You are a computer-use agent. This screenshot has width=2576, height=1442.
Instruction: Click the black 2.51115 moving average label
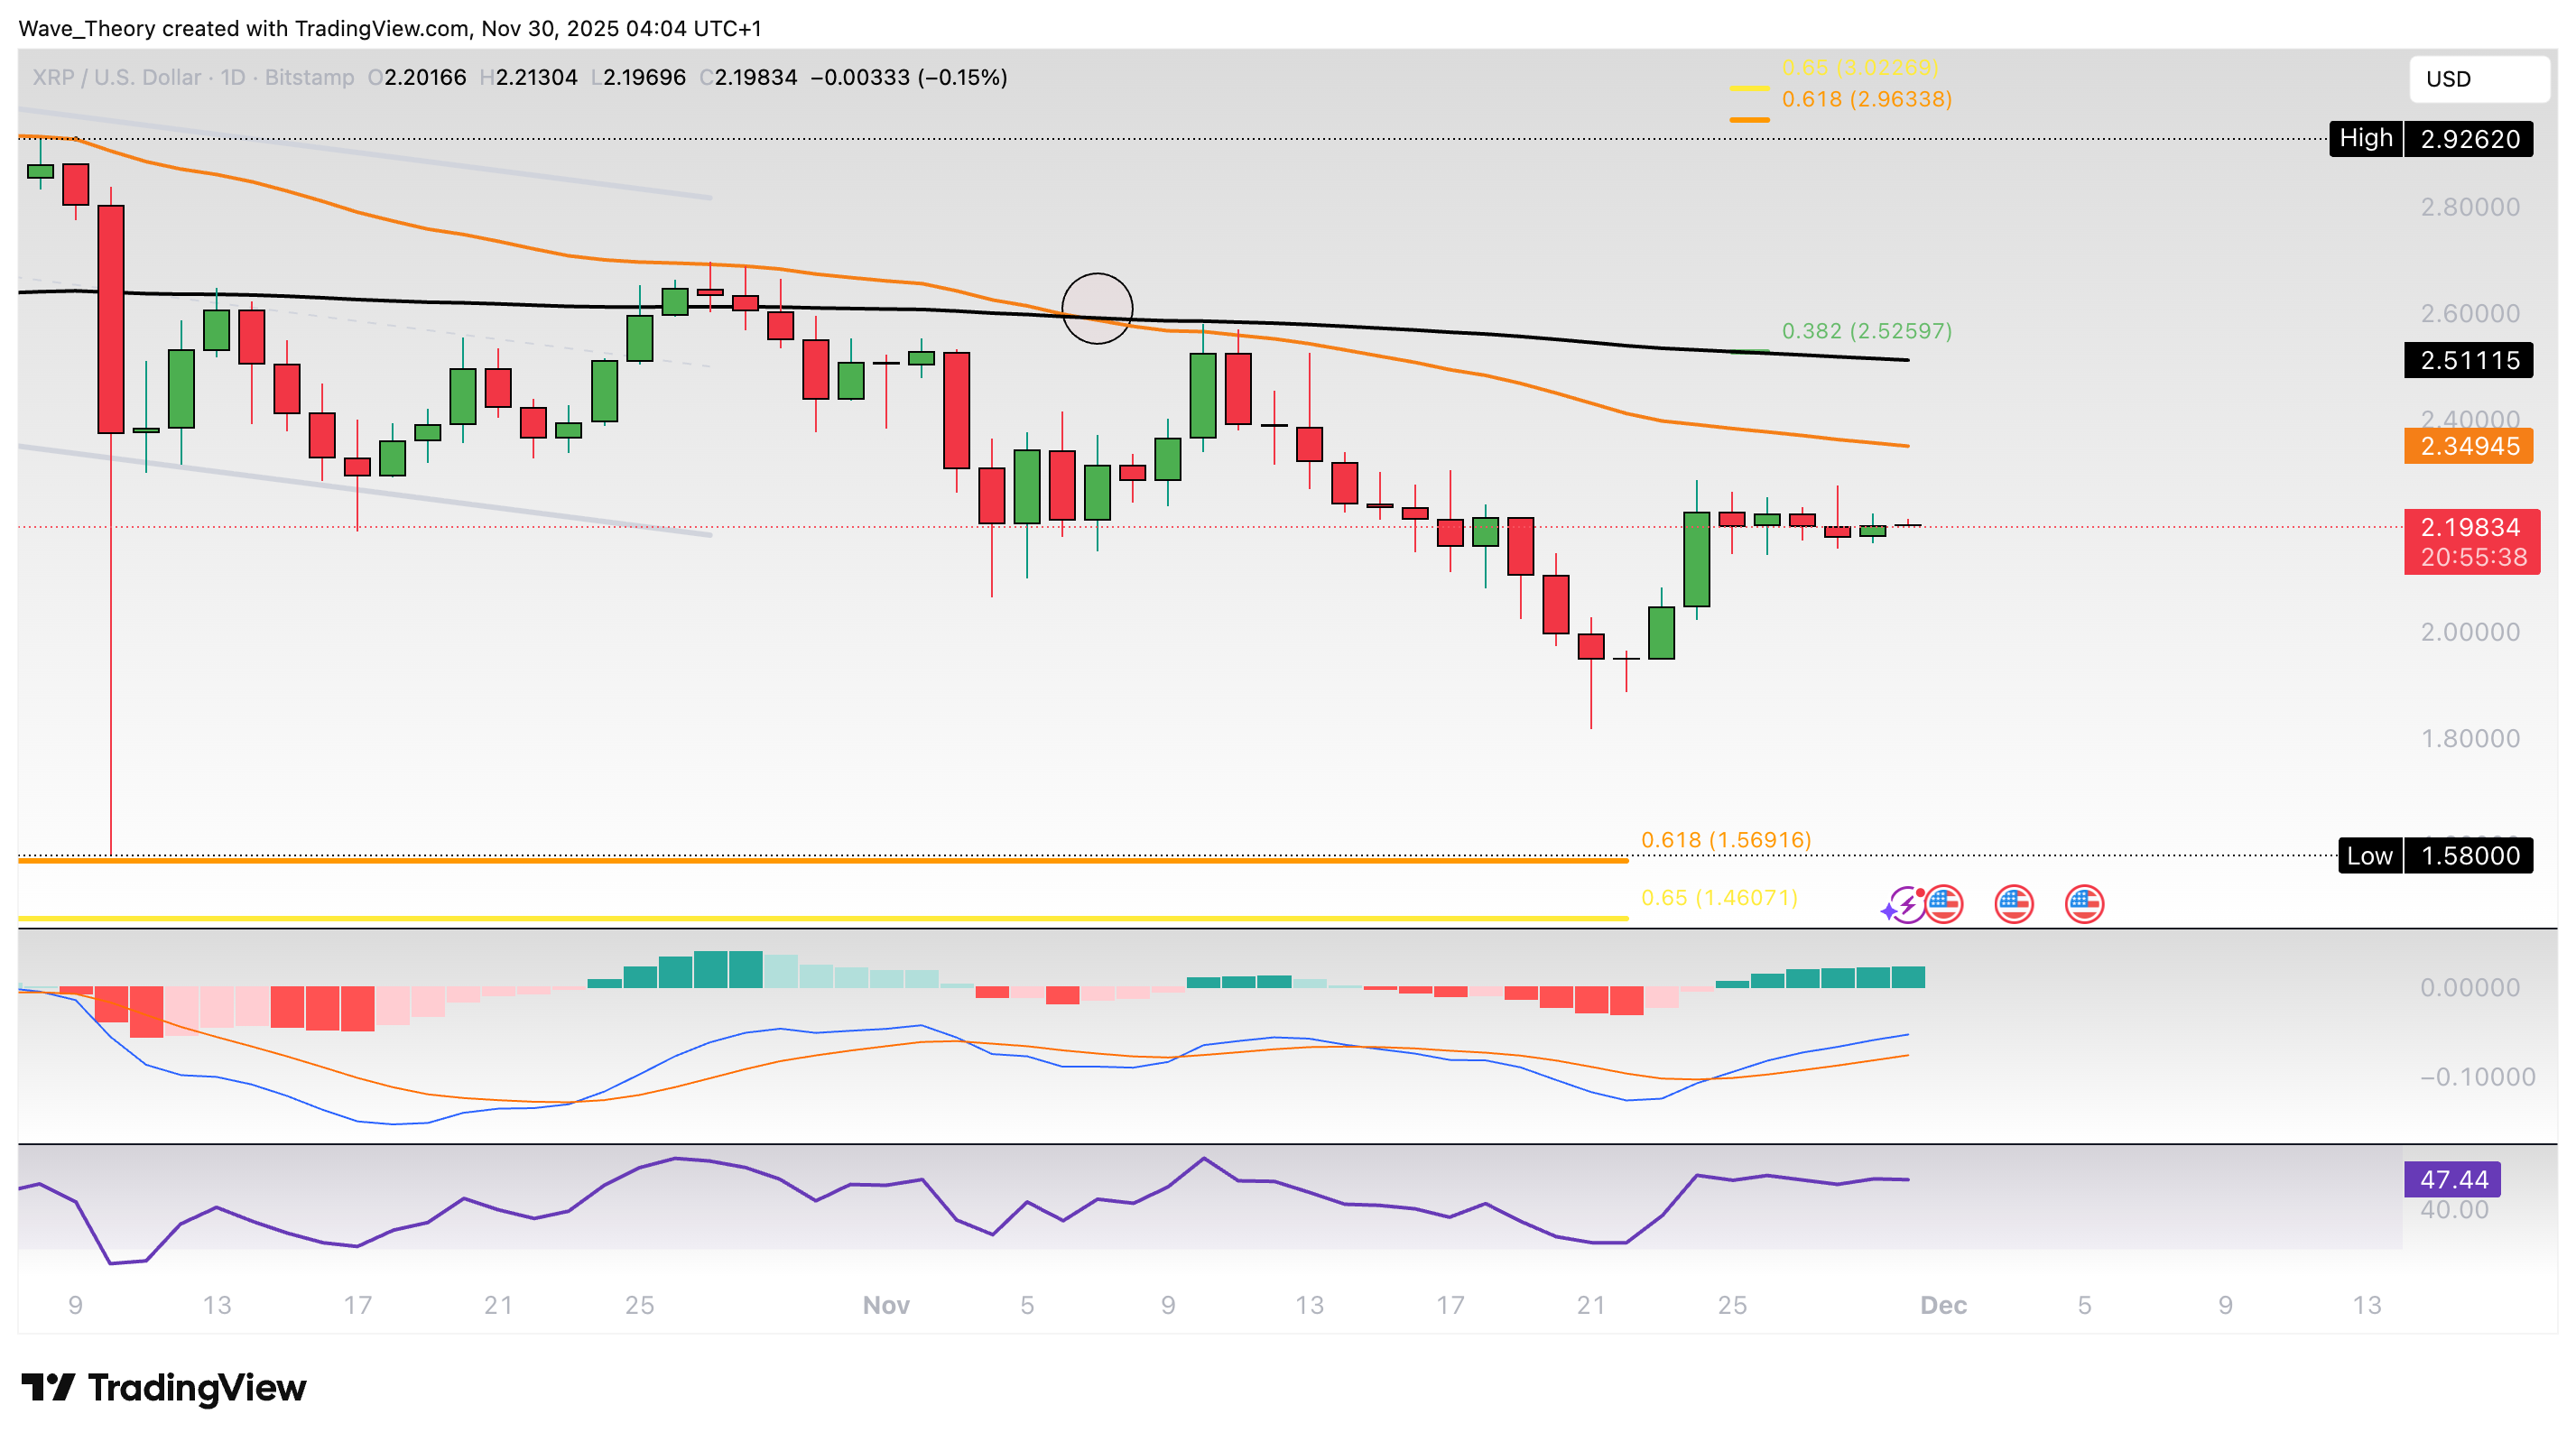[x=2467, y=360]
